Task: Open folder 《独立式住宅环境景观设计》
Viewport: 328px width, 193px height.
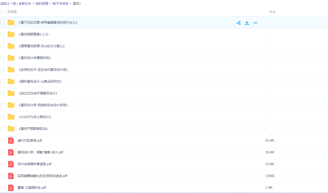Action: [x=38, y=93]
